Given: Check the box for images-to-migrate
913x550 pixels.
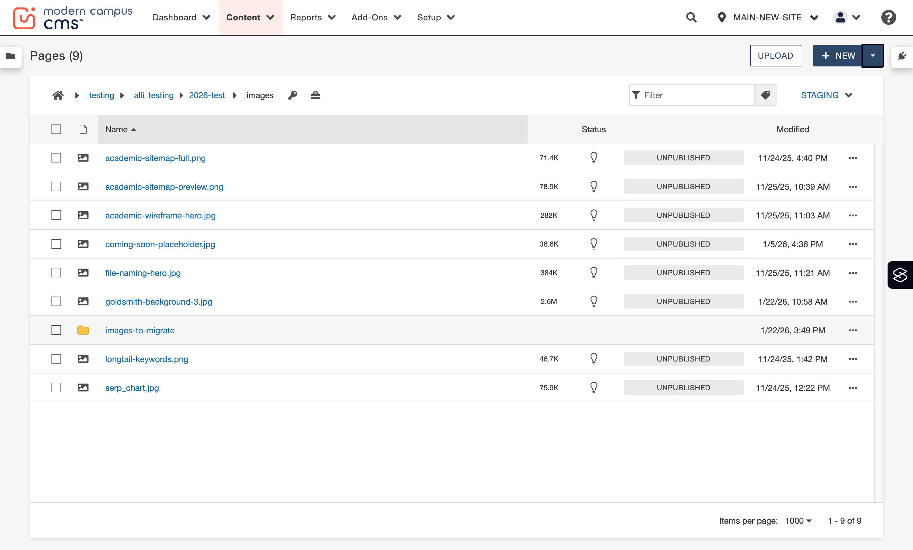Looking at the screenshot, I should pyautogui.click(x=56, y=330).
